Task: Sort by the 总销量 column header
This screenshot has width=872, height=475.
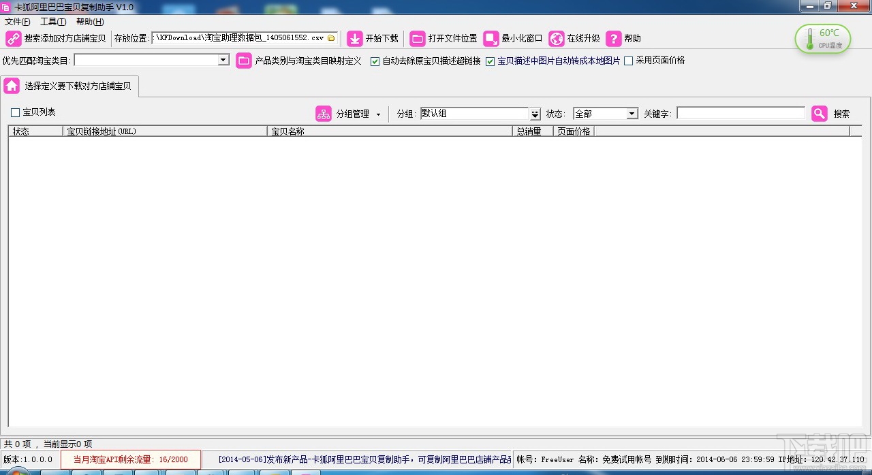Action: tap(533, 131)
